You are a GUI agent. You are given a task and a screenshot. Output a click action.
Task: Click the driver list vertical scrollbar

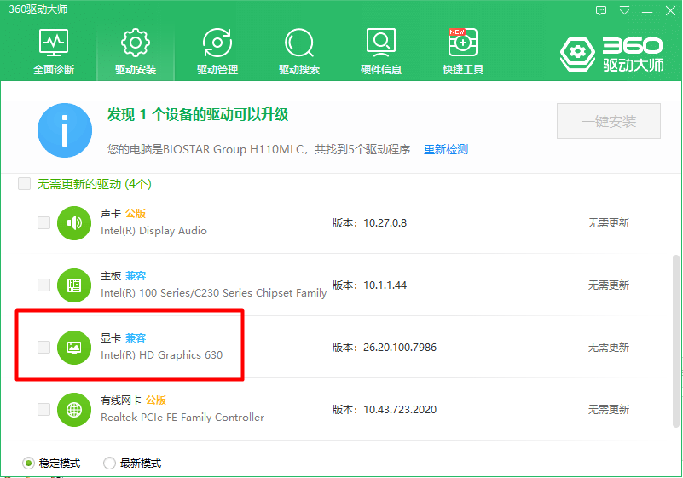click(676, 342)
